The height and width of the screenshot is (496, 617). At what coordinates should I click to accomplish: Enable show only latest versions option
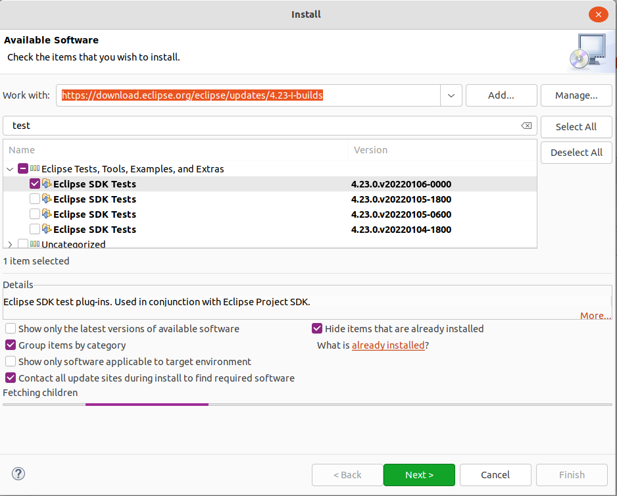(11, 328)
